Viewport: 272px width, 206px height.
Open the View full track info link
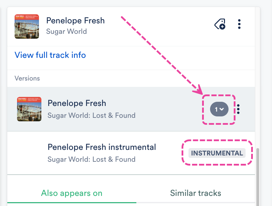click(x=50, y=55)
